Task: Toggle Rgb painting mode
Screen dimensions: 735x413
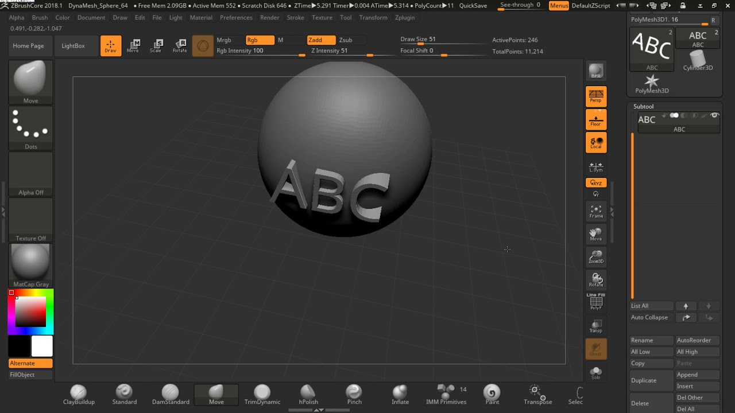Action: tap(260, 40)
